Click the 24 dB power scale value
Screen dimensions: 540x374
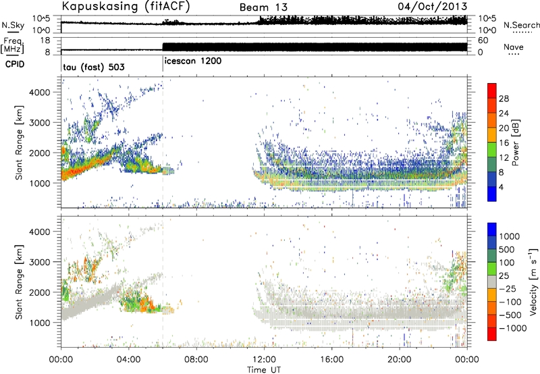[x=504, y=113]
